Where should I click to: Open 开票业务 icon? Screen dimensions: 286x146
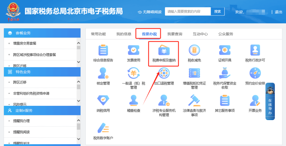(255, 100)
